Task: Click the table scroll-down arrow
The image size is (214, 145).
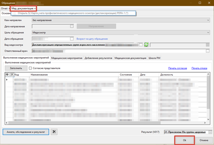Action: click(x=208, y=119)
